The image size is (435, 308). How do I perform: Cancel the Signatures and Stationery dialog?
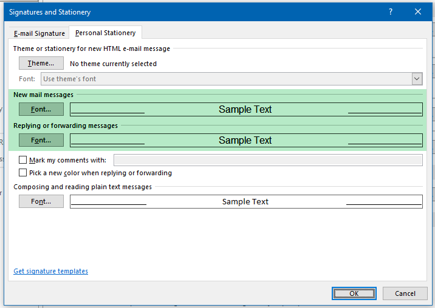405,293
